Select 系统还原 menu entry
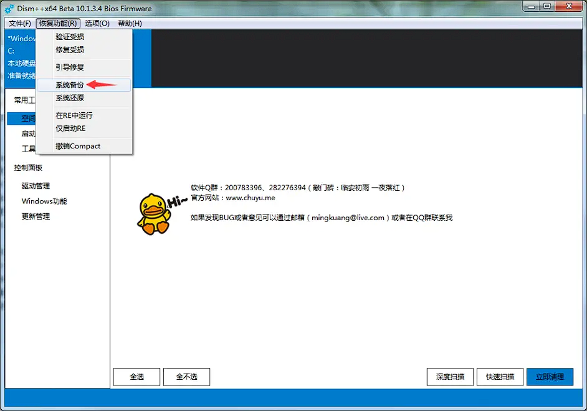The image size is (587, 411). click(x=85, y=98)
